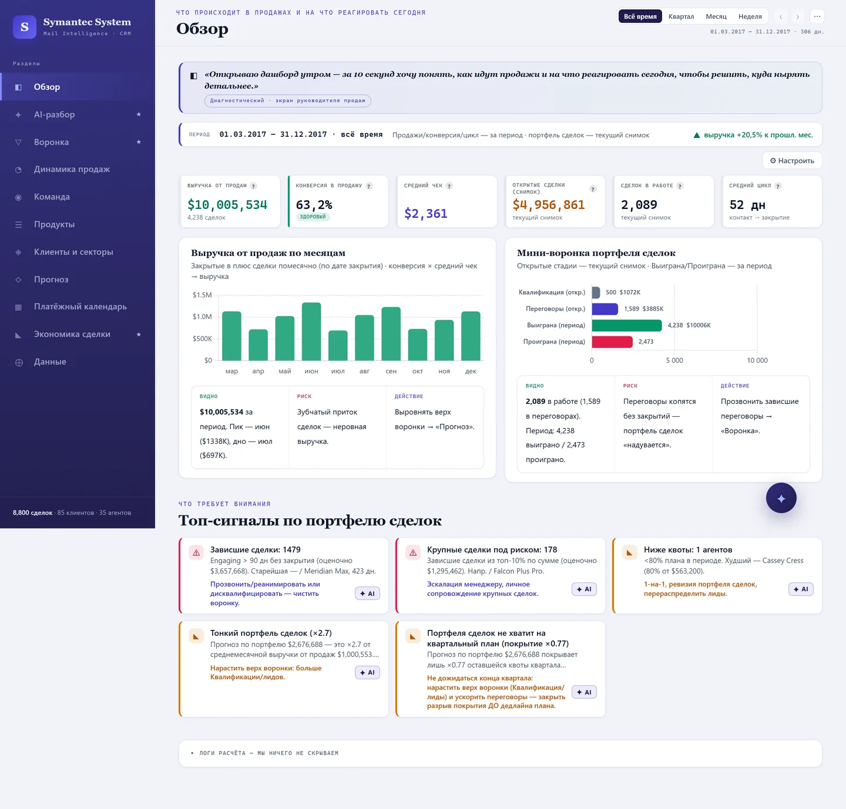Screen dimensions: 846x809
Task: Click the июл revenue bar
Action: (x=338, y=346)
